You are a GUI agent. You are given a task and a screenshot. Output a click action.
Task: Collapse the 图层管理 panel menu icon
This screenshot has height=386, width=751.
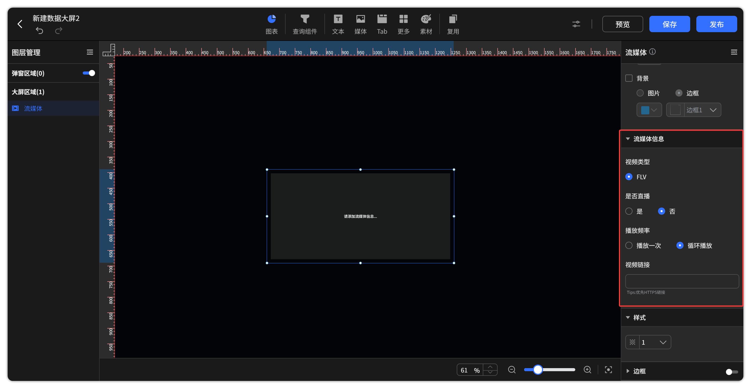coord(90,52)
